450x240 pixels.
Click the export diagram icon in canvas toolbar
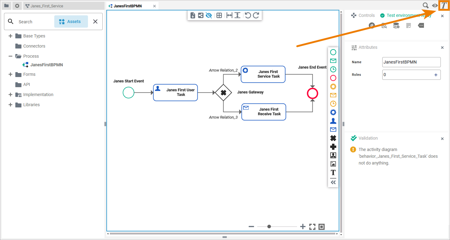[x=193, y=15]
